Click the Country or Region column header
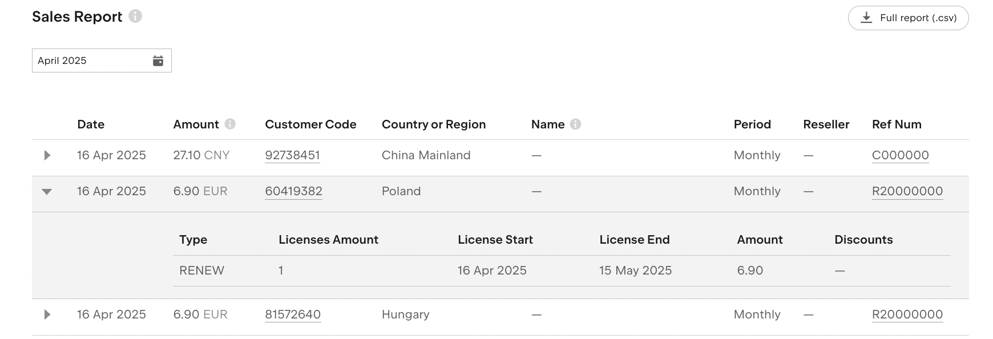This screenshot has width=993, height=339. point(433,124)
